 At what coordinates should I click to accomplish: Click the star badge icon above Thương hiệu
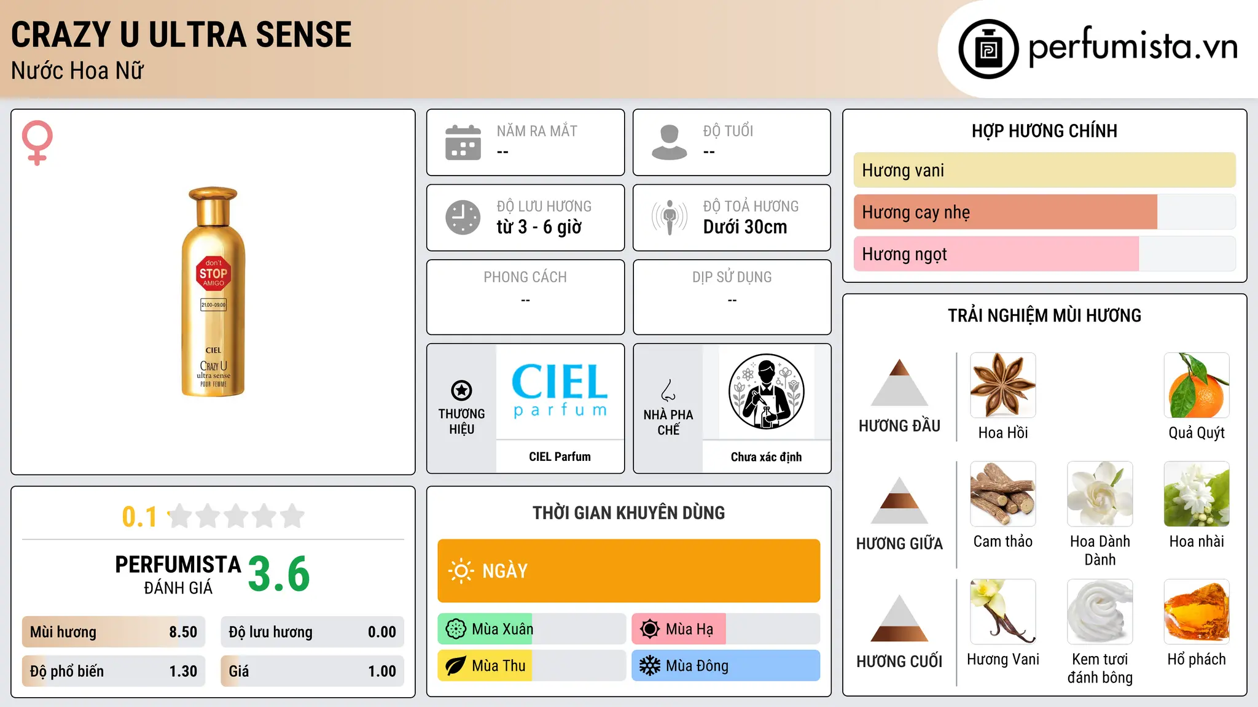pyautogui.click(x=461, y=390)
